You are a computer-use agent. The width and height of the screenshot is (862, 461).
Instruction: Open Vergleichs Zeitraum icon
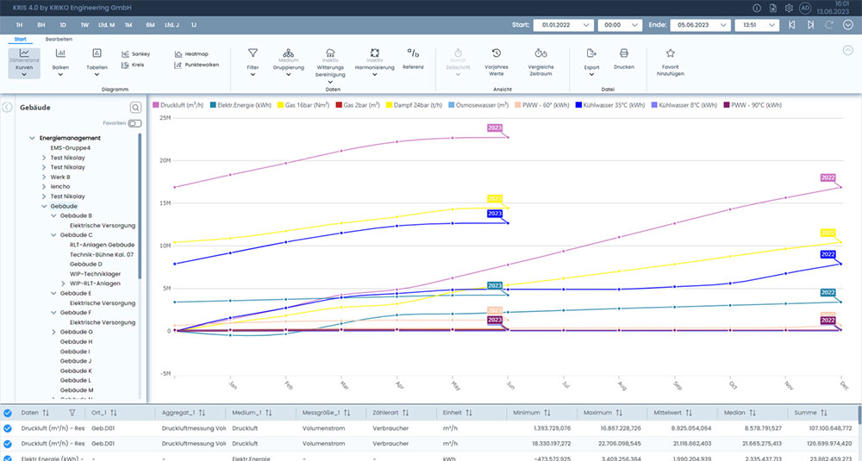click(541, 53)
